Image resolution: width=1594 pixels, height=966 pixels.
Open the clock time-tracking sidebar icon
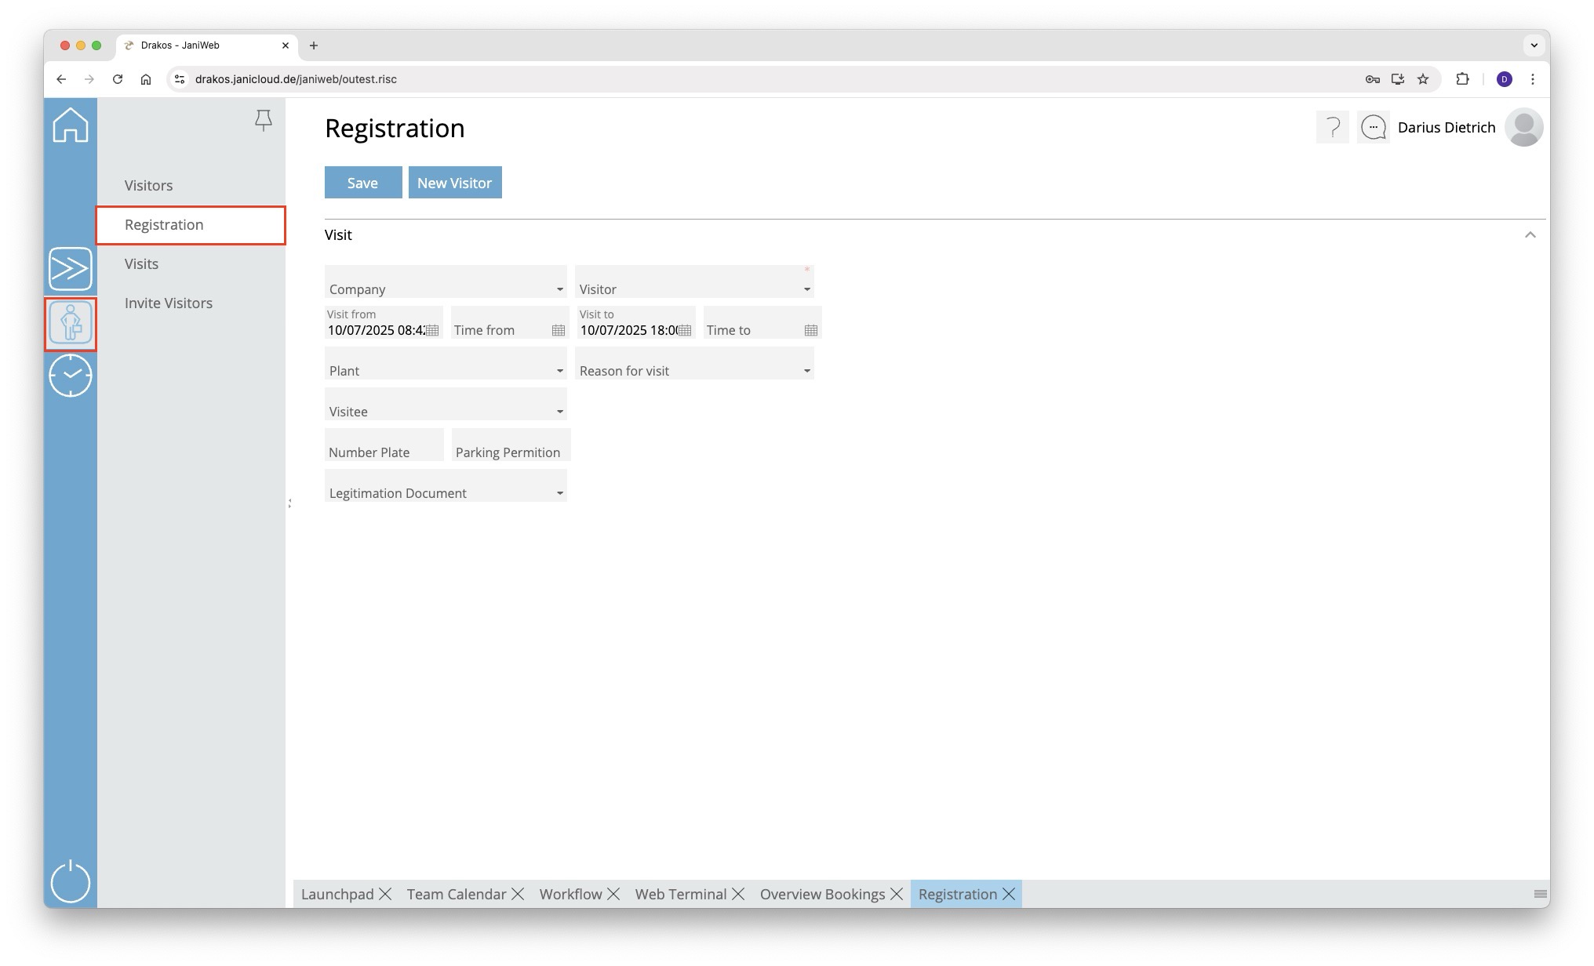coord(70,376)
